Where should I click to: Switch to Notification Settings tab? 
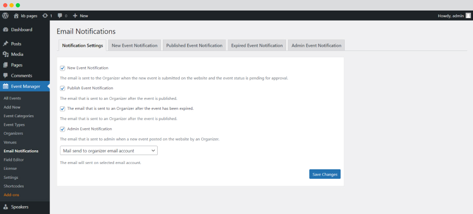(x=83, y=46)
